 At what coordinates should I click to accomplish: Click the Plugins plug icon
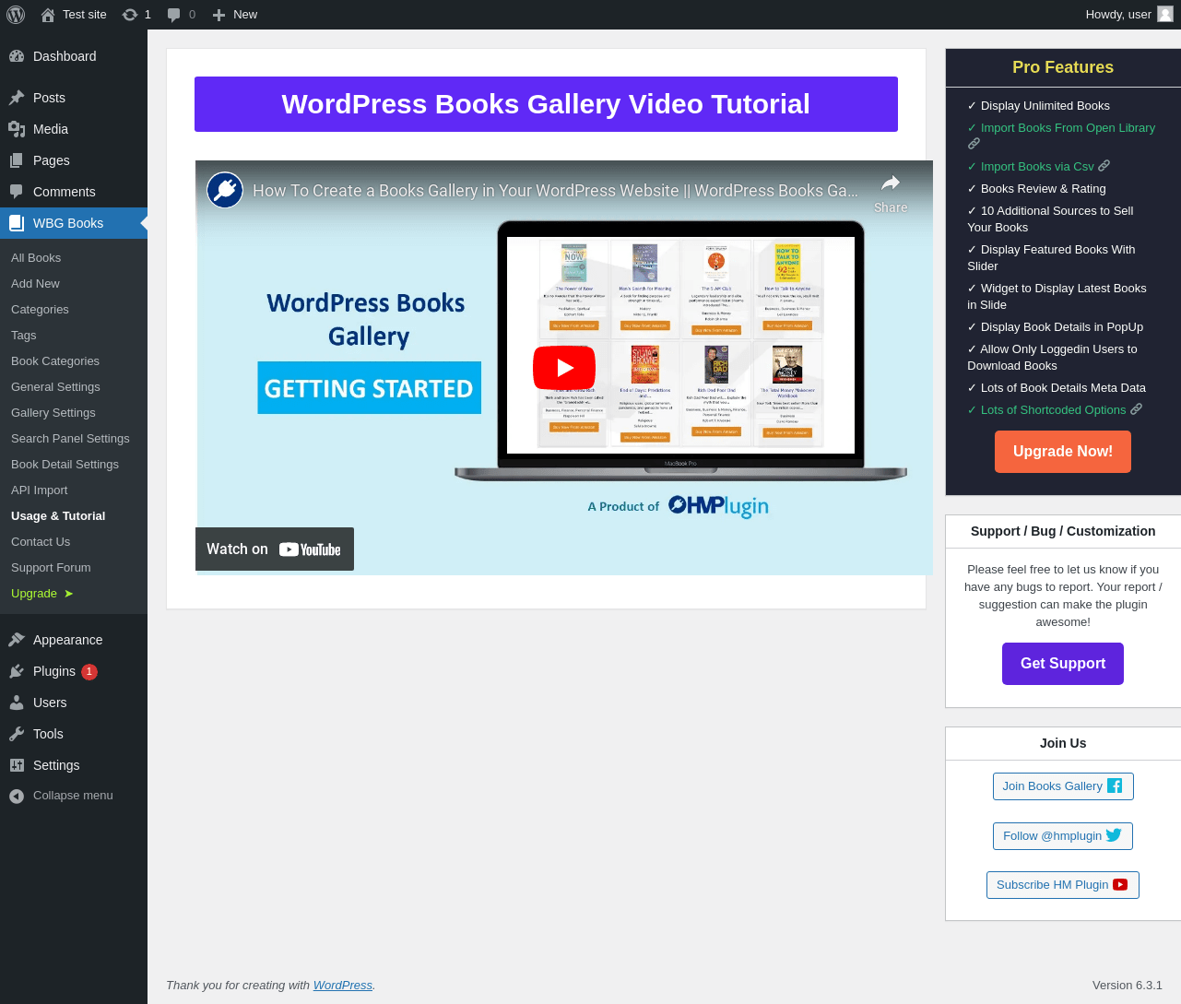[17, 671]
